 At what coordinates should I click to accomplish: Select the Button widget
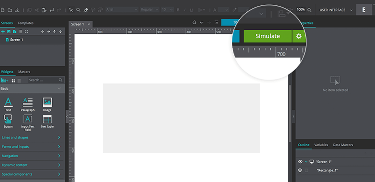[8, 121]
